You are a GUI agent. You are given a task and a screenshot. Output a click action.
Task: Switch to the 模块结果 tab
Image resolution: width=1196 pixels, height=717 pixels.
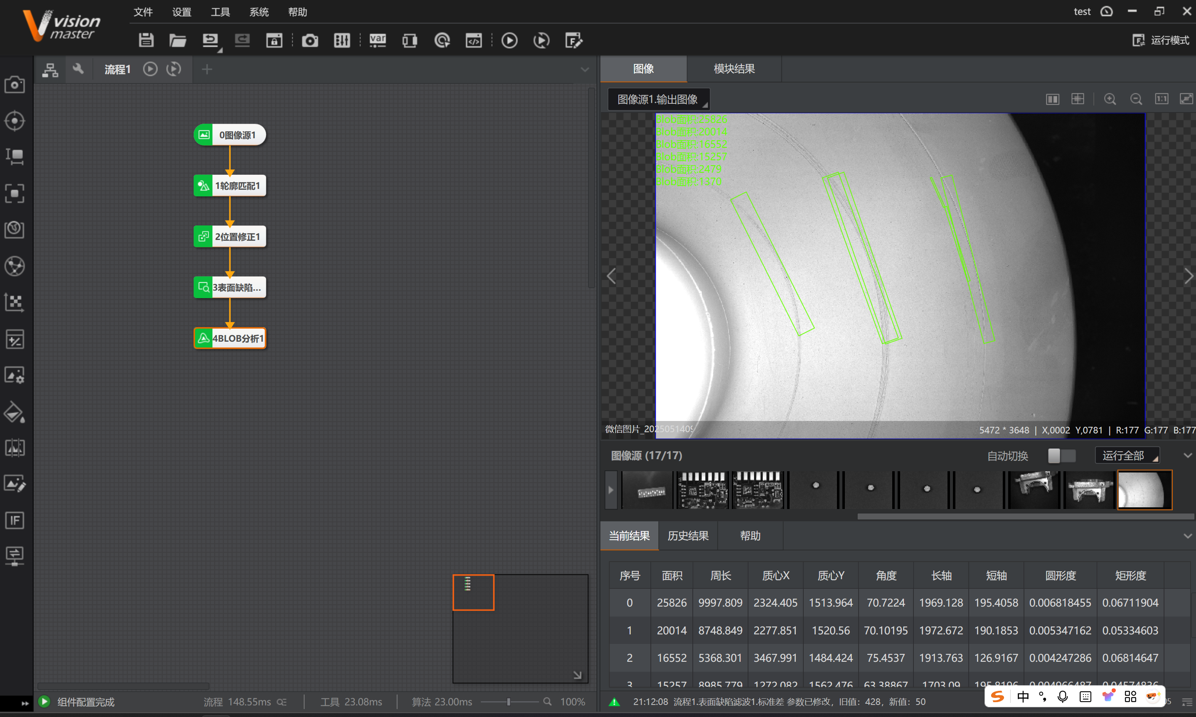coord(733,69)
